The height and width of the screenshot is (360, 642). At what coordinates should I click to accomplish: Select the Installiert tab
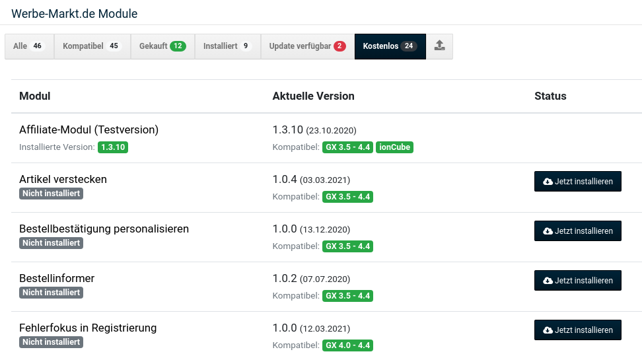[228, 46]
